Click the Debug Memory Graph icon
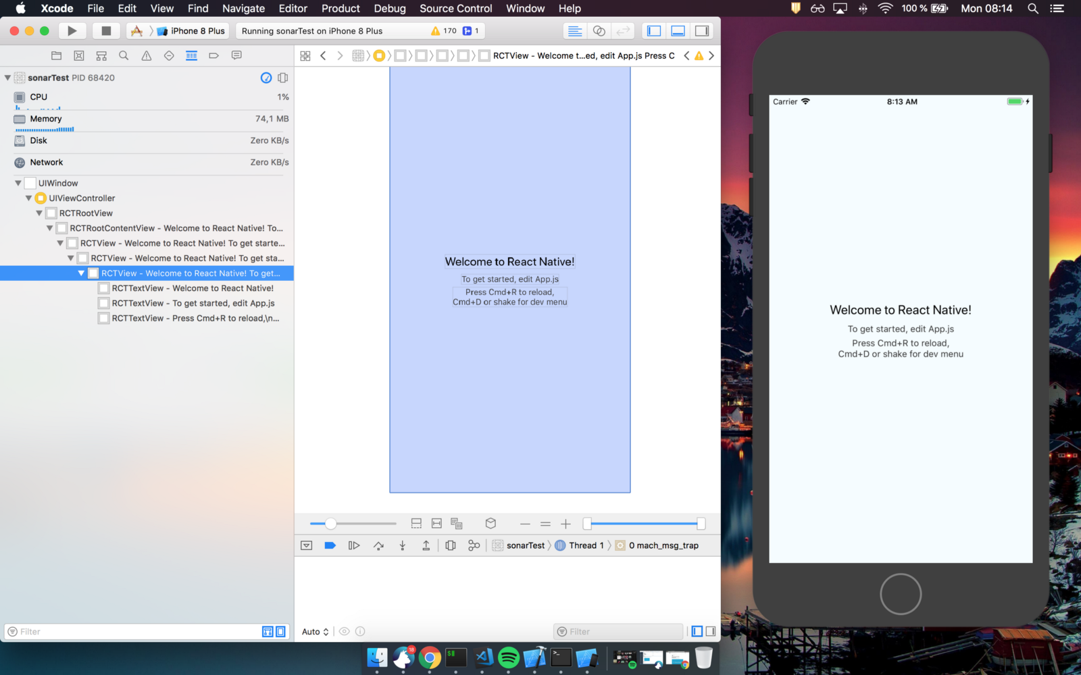The height and width of the screenshot is (675, 1081). tap(474, 545)
